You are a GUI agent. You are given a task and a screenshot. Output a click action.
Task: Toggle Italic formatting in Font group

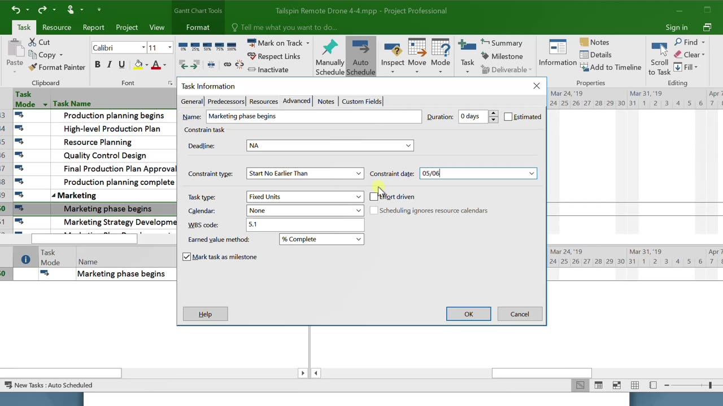(x=109, y=65)
